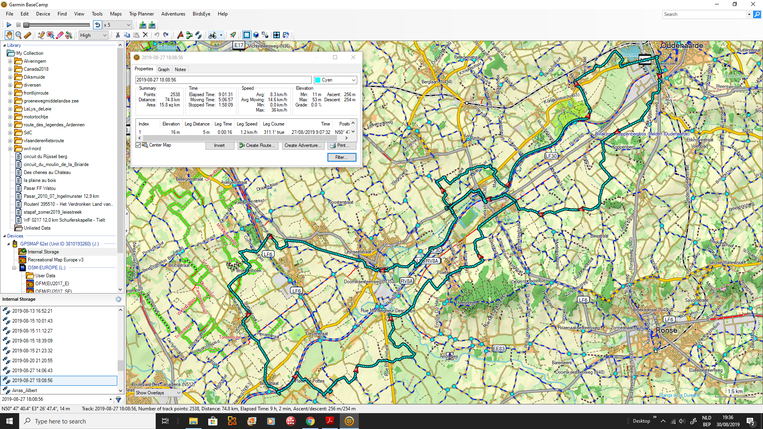Open Internal Storage gear options icon
This screenshot has width=763, height=429.
coord(118,299)
